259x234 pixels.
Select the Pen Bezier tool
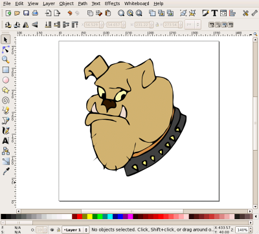[6, 120]
